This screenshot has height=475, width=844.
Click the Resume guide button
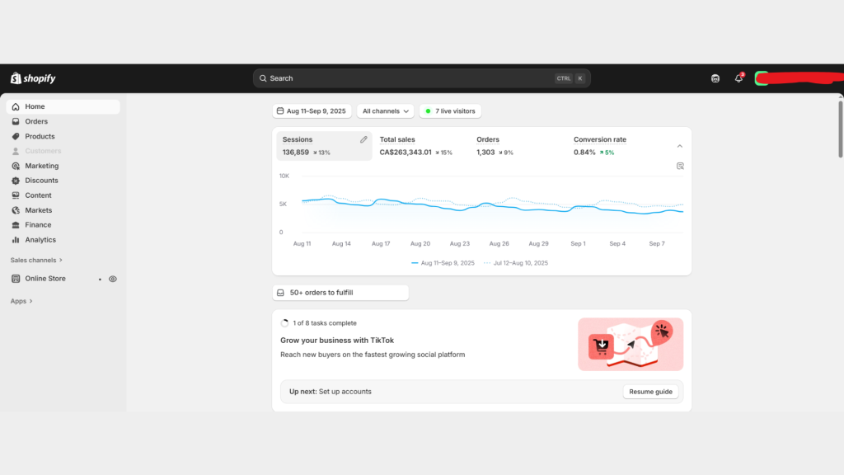tap(650, 392)
